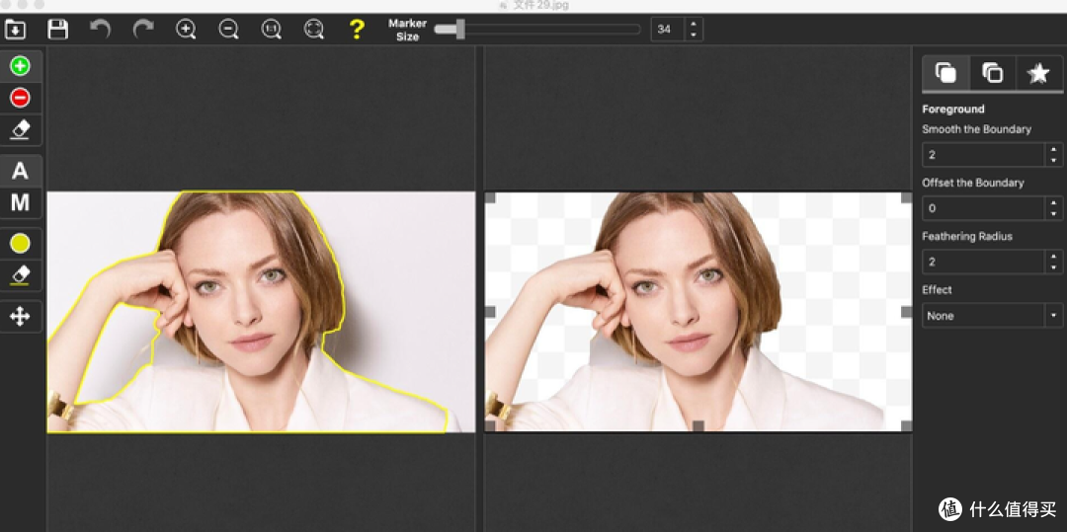This screenshot has height=532, width=1067.
Task: Grab the right-middle crop handle of result
Action: pyautogui.click(x=906, y=312)
